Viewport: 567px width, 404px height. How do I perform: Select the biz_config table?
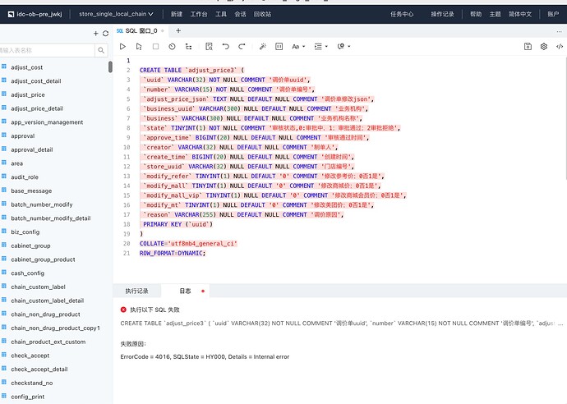[x=25, y=232]
